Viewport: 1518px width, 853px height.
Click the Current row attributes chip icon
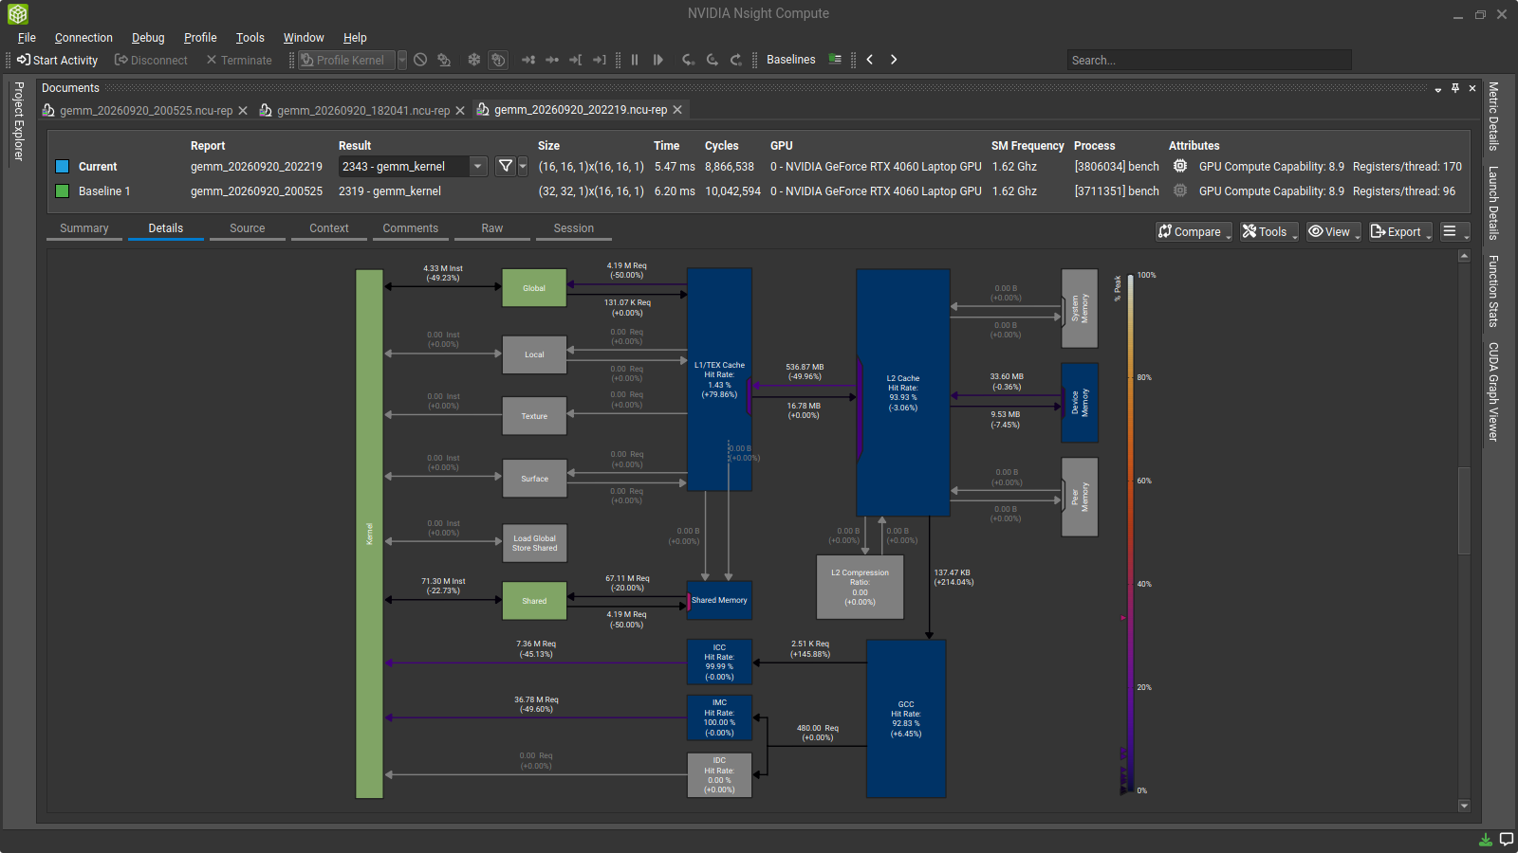1180,166
